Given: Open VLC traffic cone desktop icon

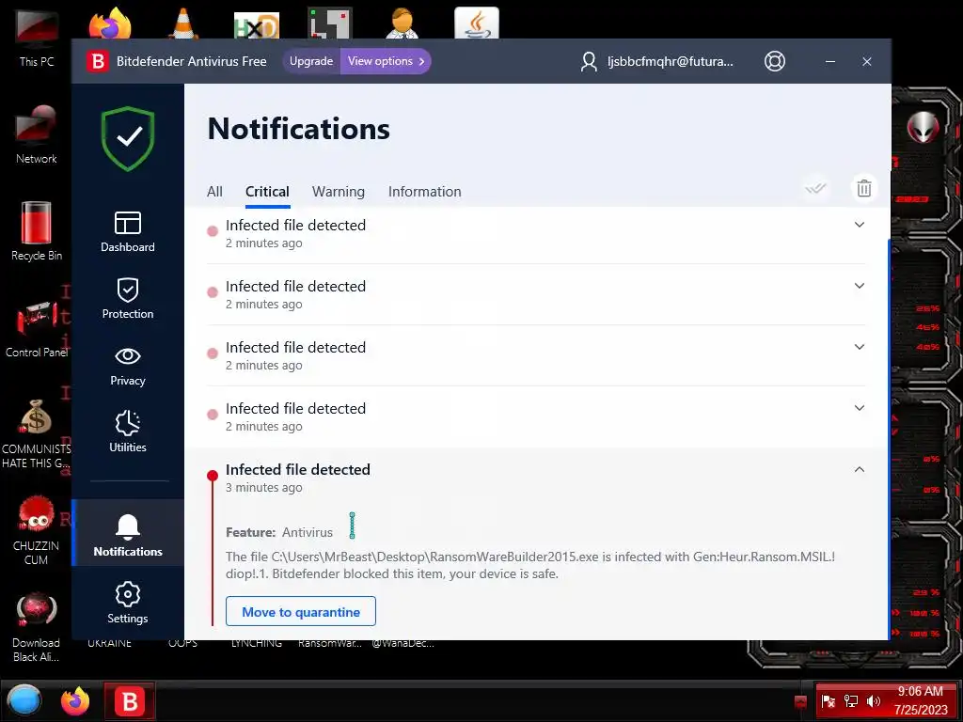Looking at the screenshot, I should click(183, 24).
